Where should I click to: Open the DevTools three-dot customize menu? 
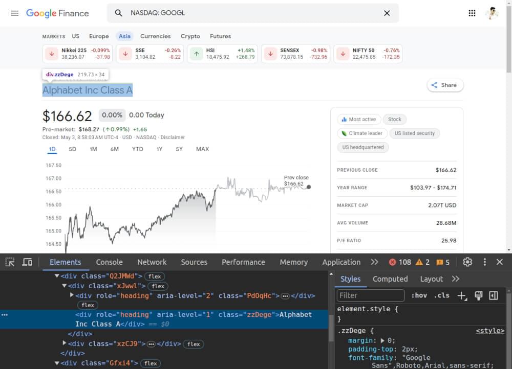[484, 262]
